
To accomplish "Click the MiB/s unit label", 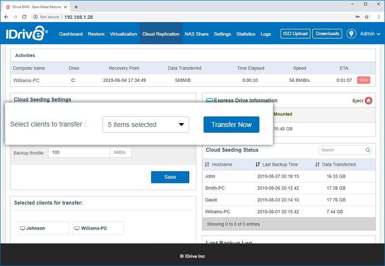I will pyautogui.click(x=120, y=152).
